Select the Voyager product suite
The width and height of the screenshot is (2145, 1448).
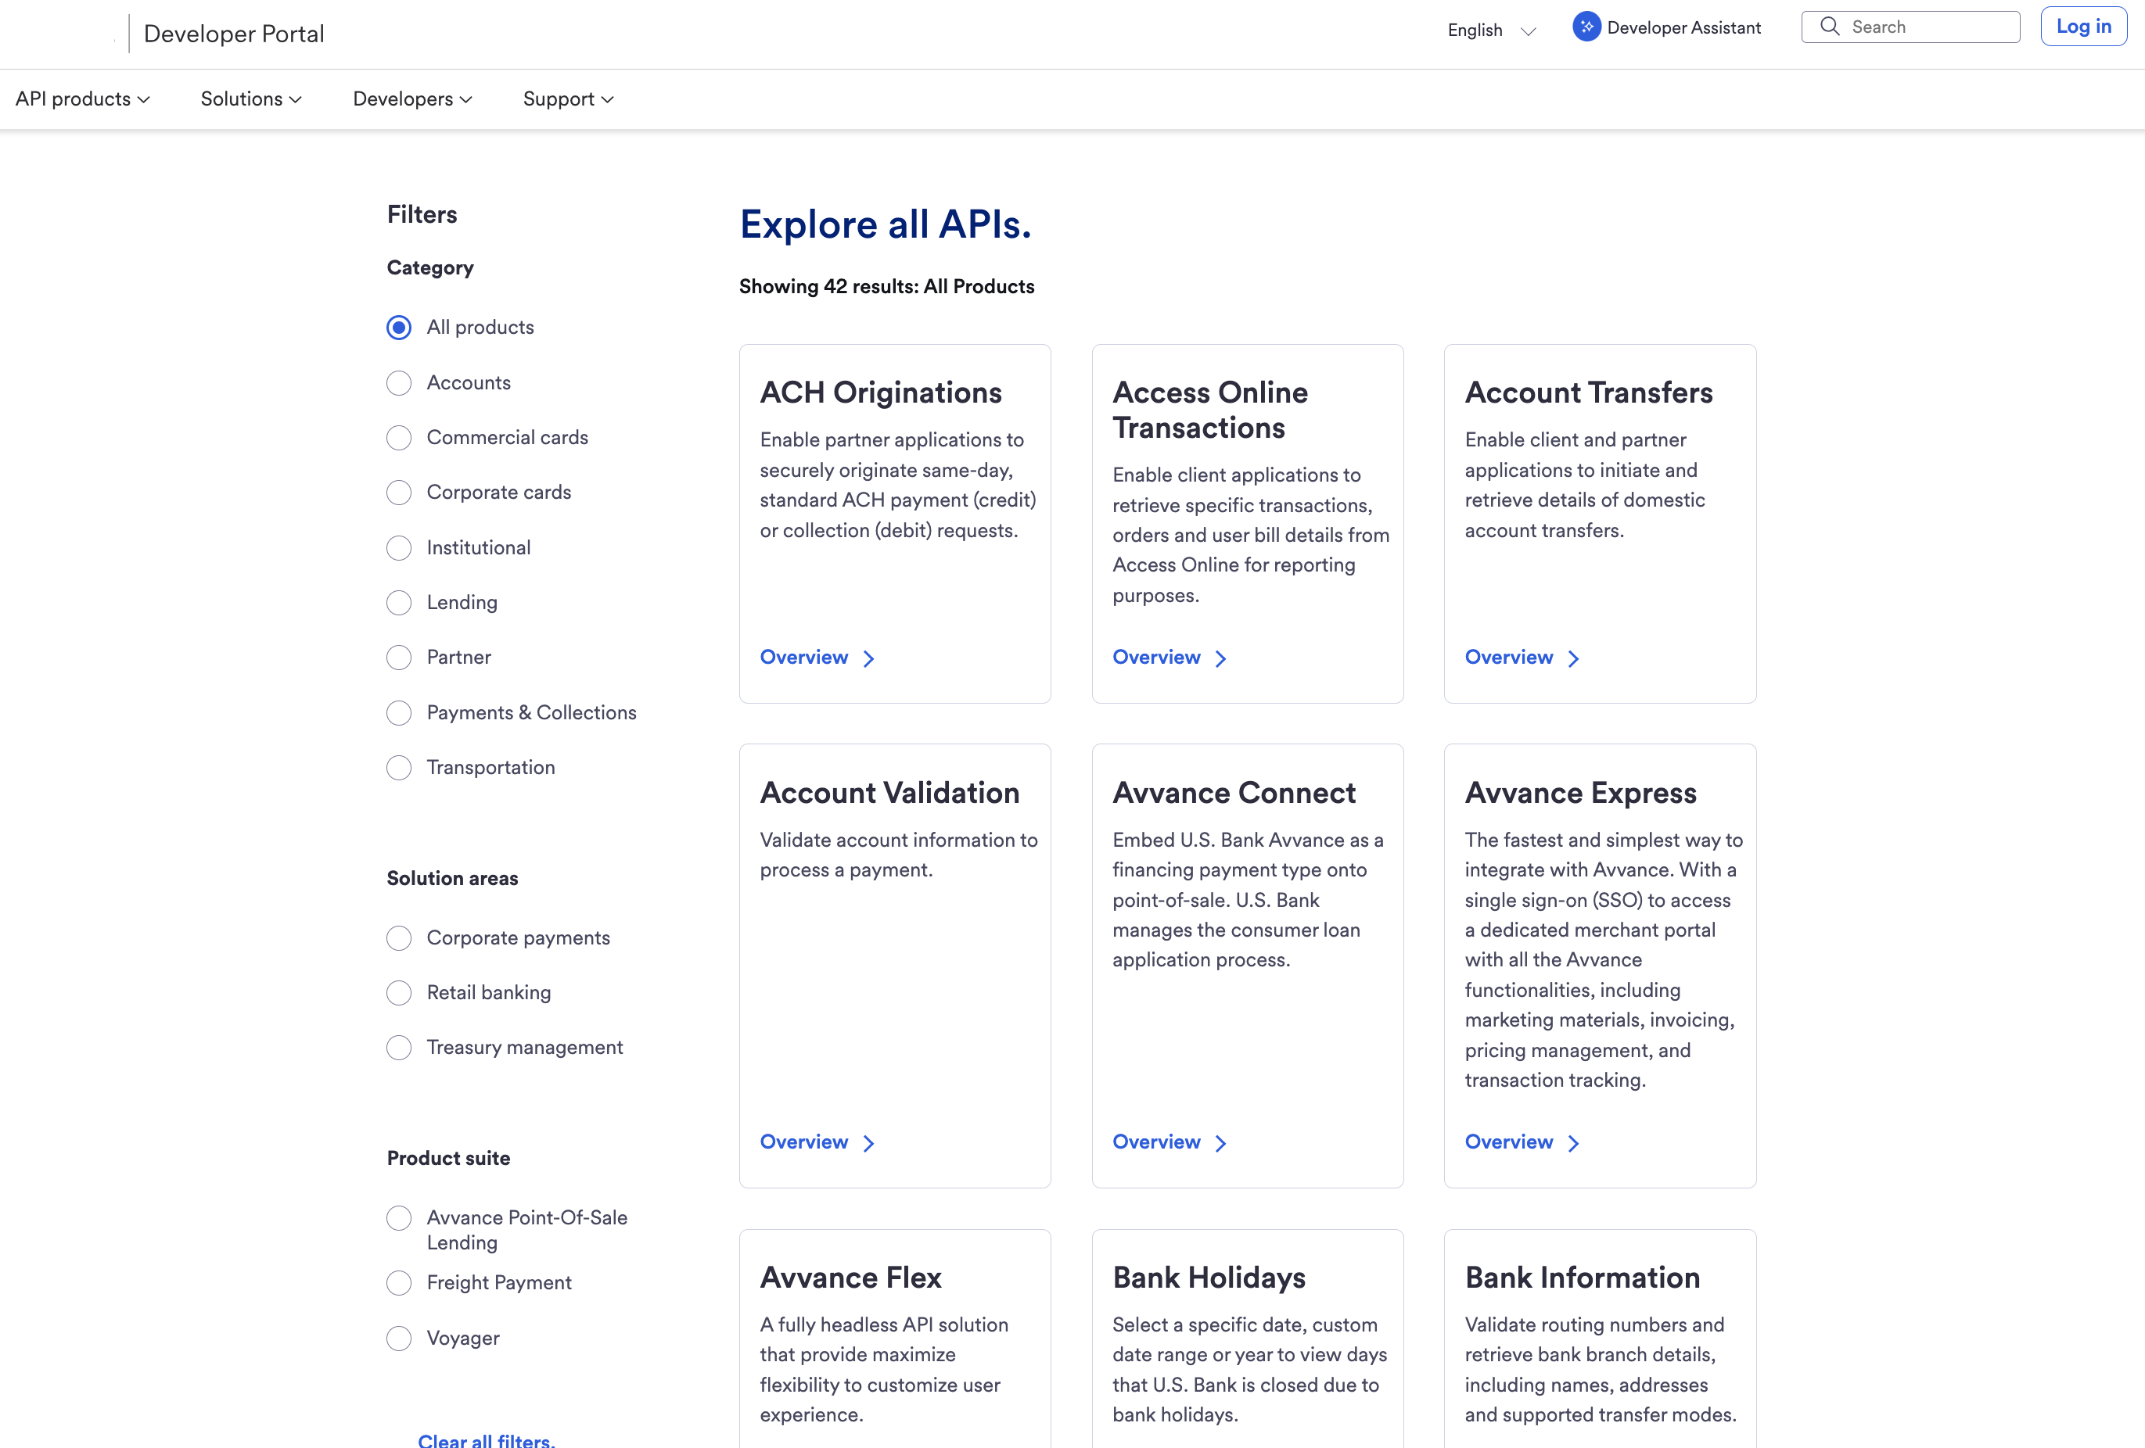[399, 1339]
